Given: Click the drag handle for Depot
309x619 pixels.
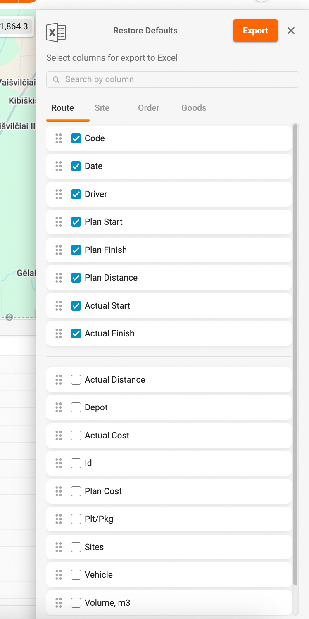Looking at the screenshot, I should (59, 407).
